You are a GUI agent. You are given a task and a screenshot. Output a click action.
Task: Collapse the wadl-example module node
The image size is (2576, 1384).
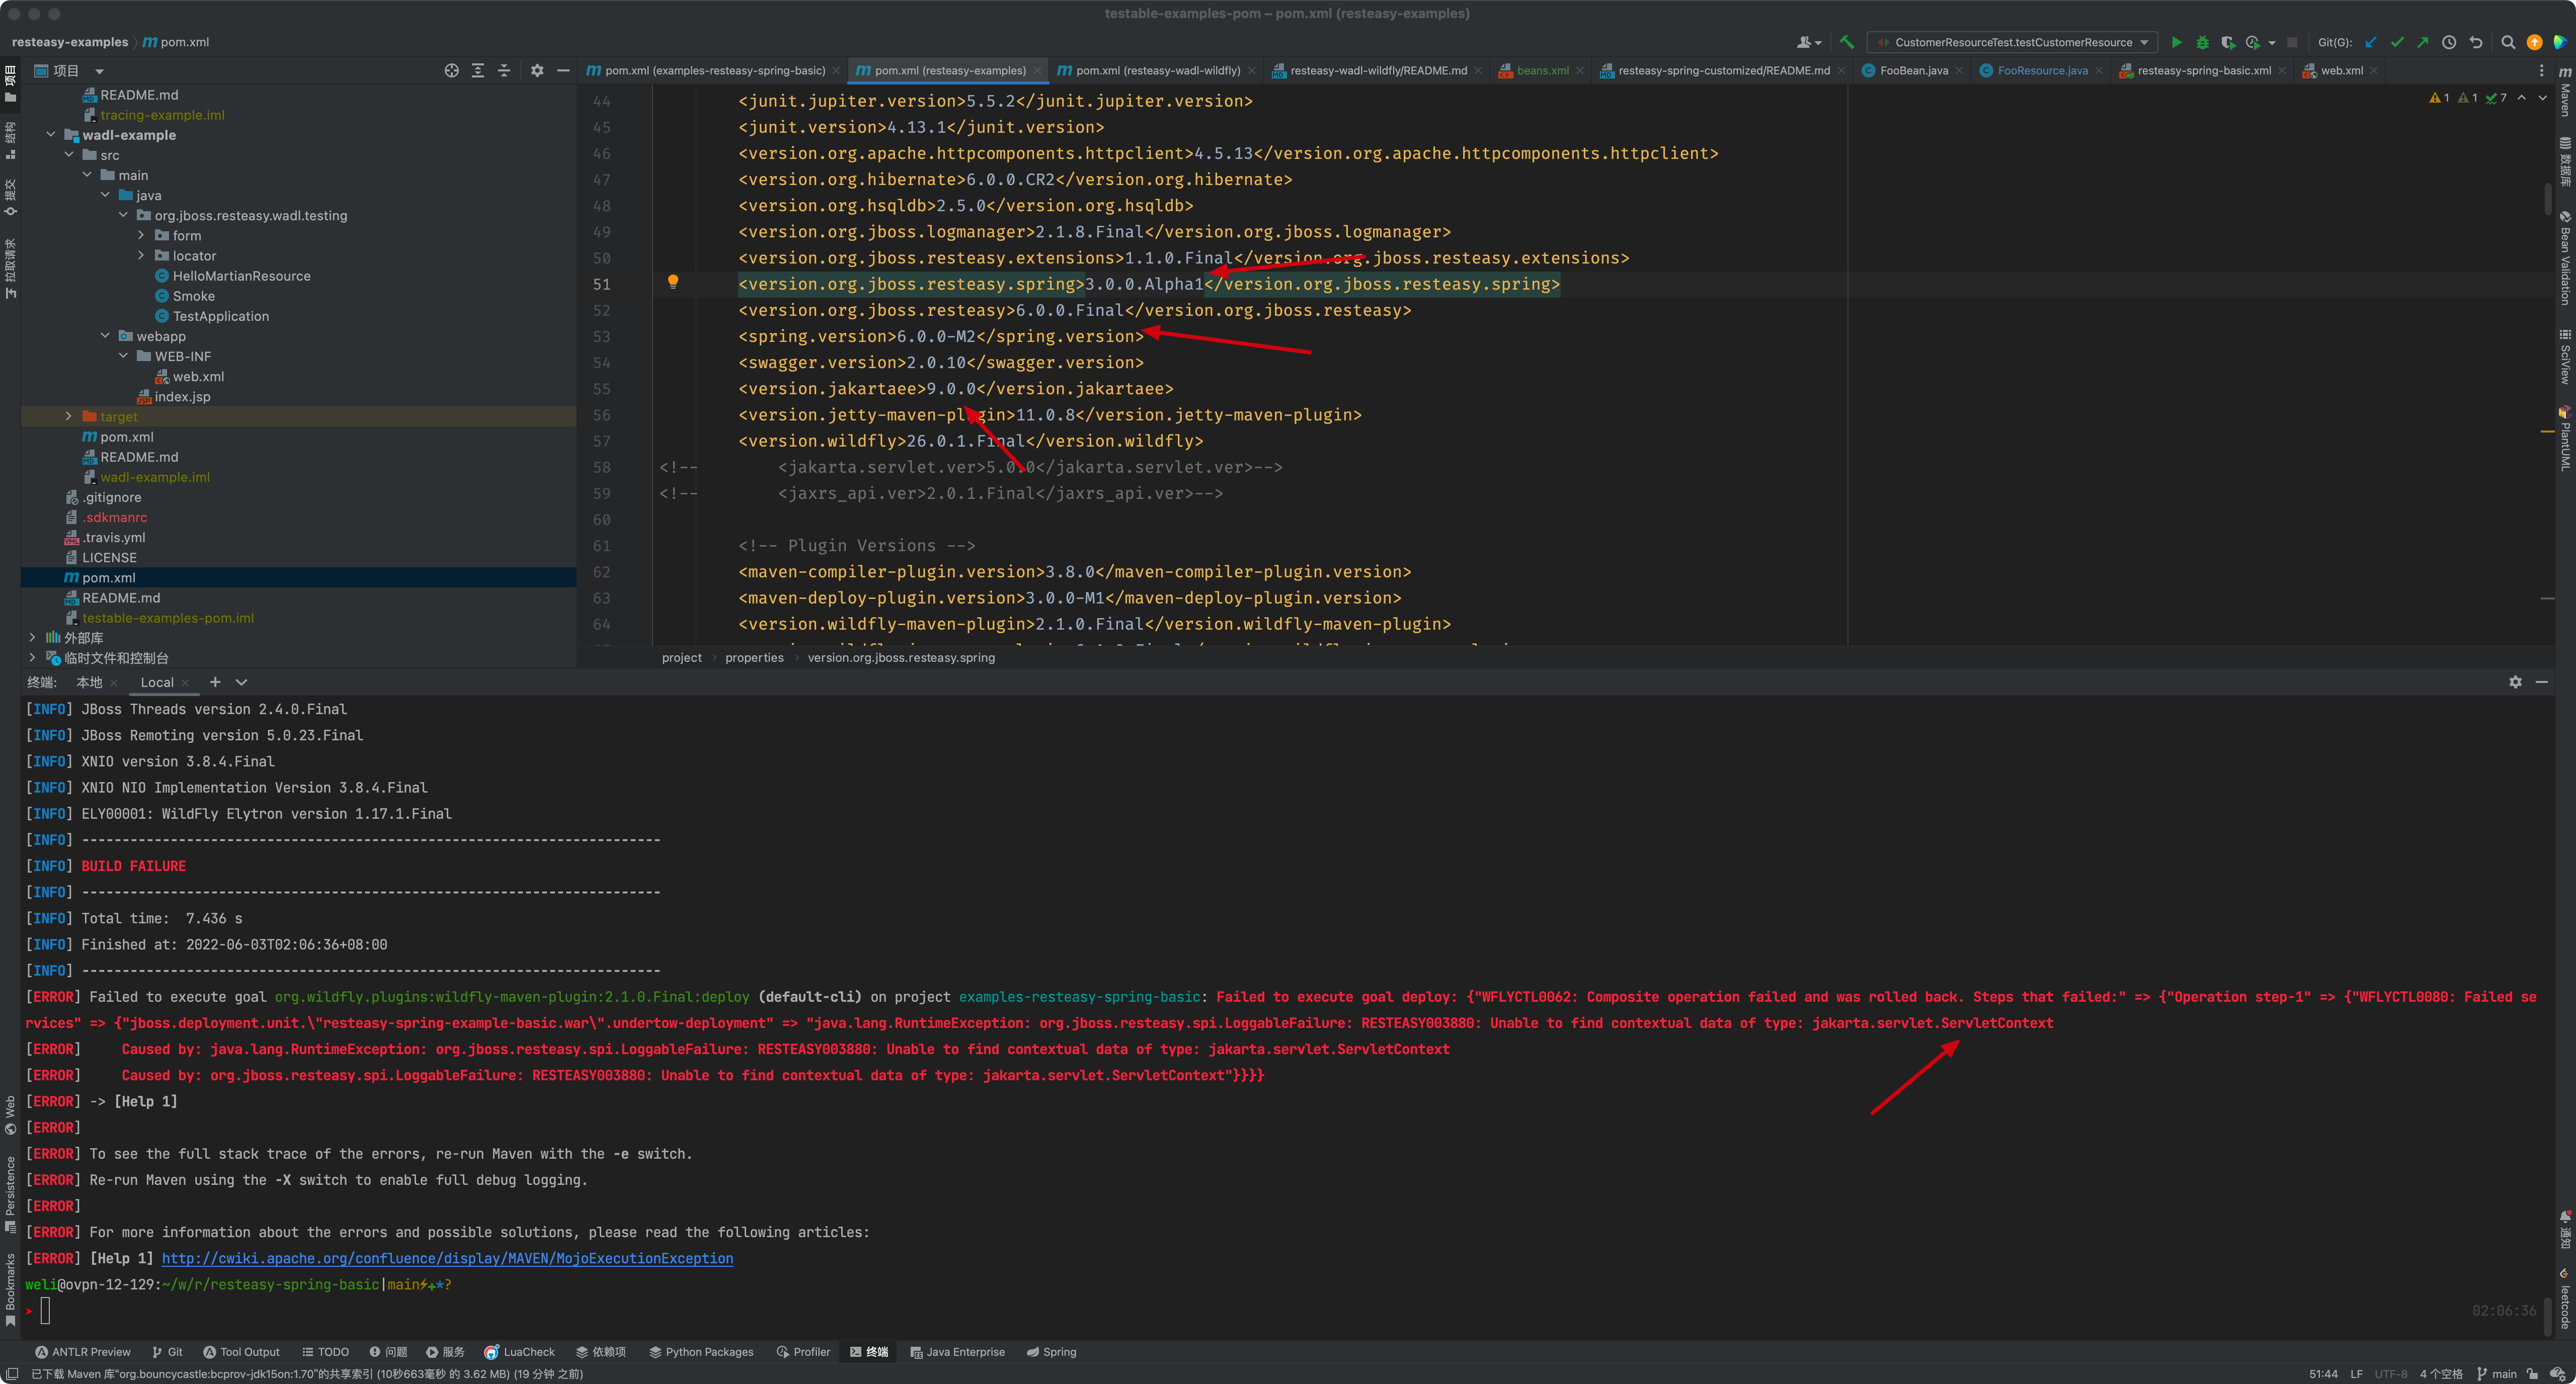coord(51,135)
